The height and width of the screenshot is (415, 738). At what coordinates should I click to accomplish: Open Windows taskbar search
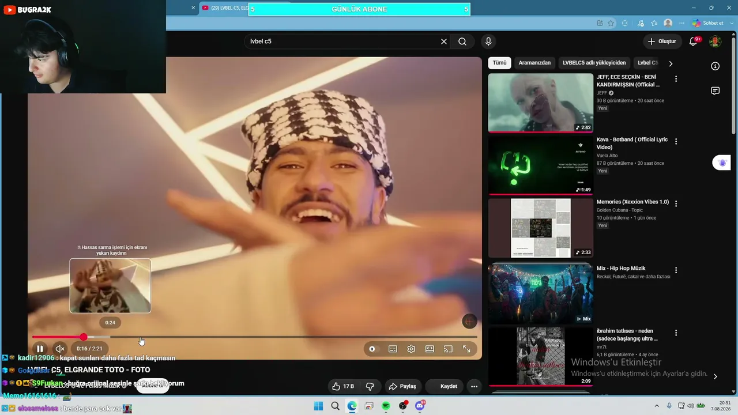coord(335,406)
